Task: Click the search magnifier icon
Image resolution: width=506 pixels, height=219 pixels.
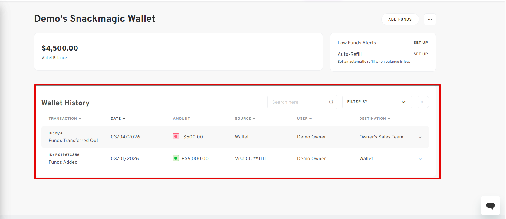Action: click(331, 102)
